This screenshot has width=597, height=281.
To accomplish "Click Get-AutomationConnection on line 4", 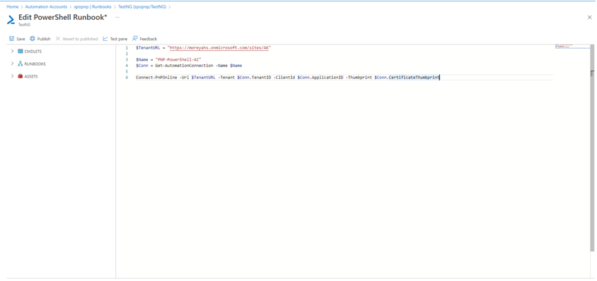I will point(184,66).
